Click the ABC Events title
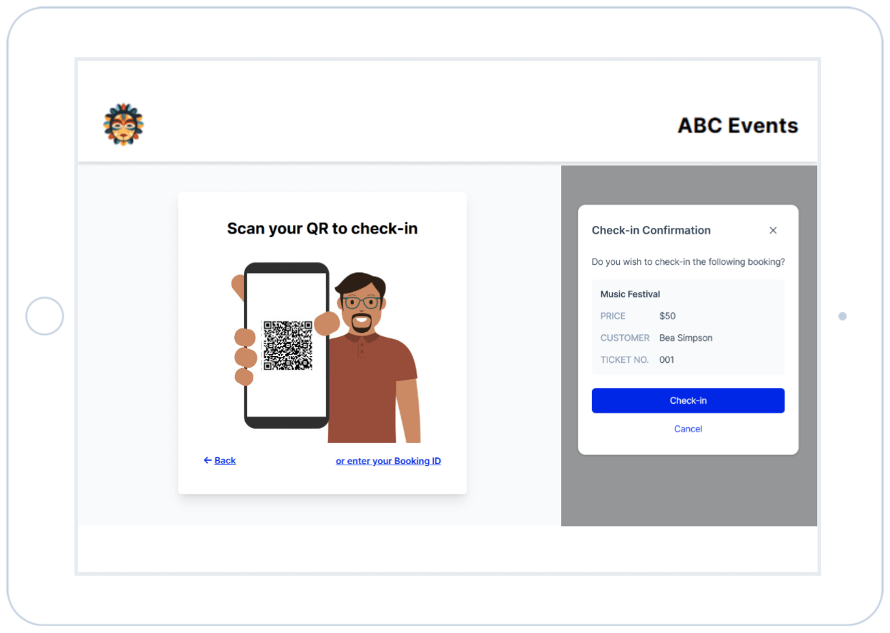This screenshot has width=890, height=633. (x=737, y=125)
